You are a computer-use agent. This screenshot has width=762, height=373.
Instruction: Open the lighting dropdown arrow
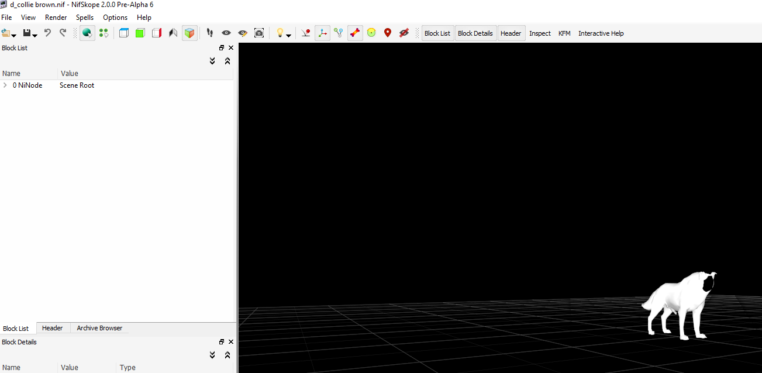[288, 36]
